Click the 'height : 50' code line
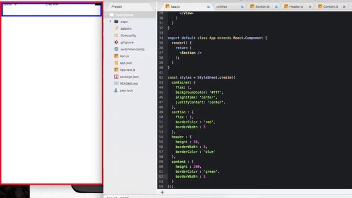 pyautogui.click(x=188, y=142)
